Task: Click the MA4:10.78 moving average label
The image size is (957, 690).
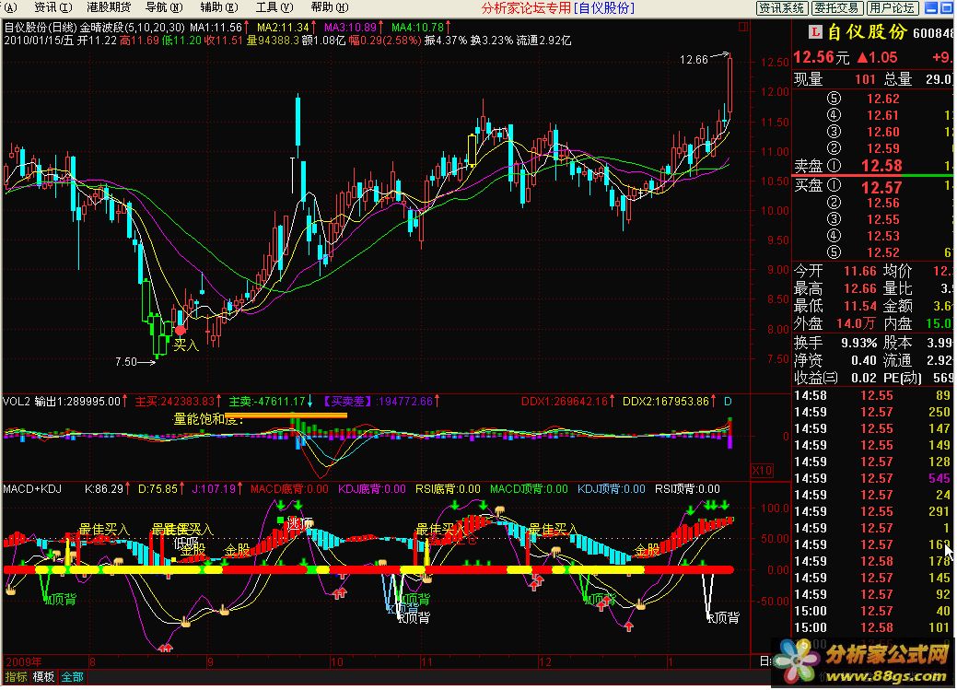Action: pos(417,28)
